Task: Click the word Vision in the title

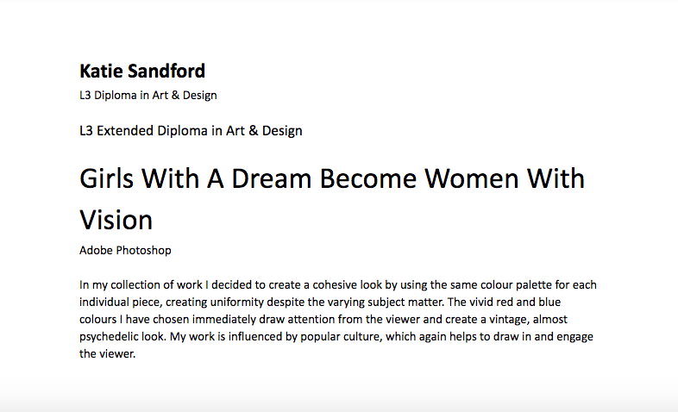Action: pyautogui.click(x=116, y=221)
